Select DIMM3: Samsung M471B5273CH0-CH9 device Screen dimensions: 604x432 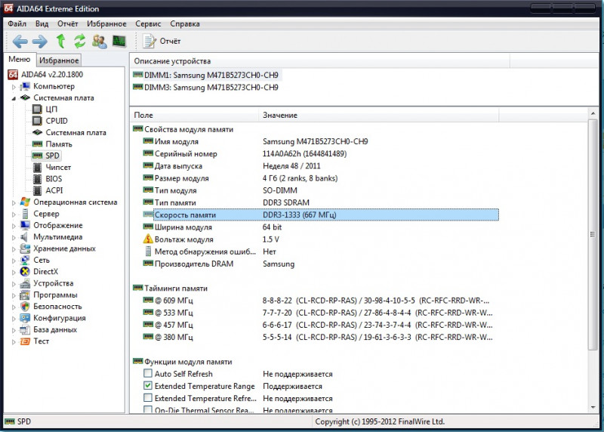coord(205,88)
